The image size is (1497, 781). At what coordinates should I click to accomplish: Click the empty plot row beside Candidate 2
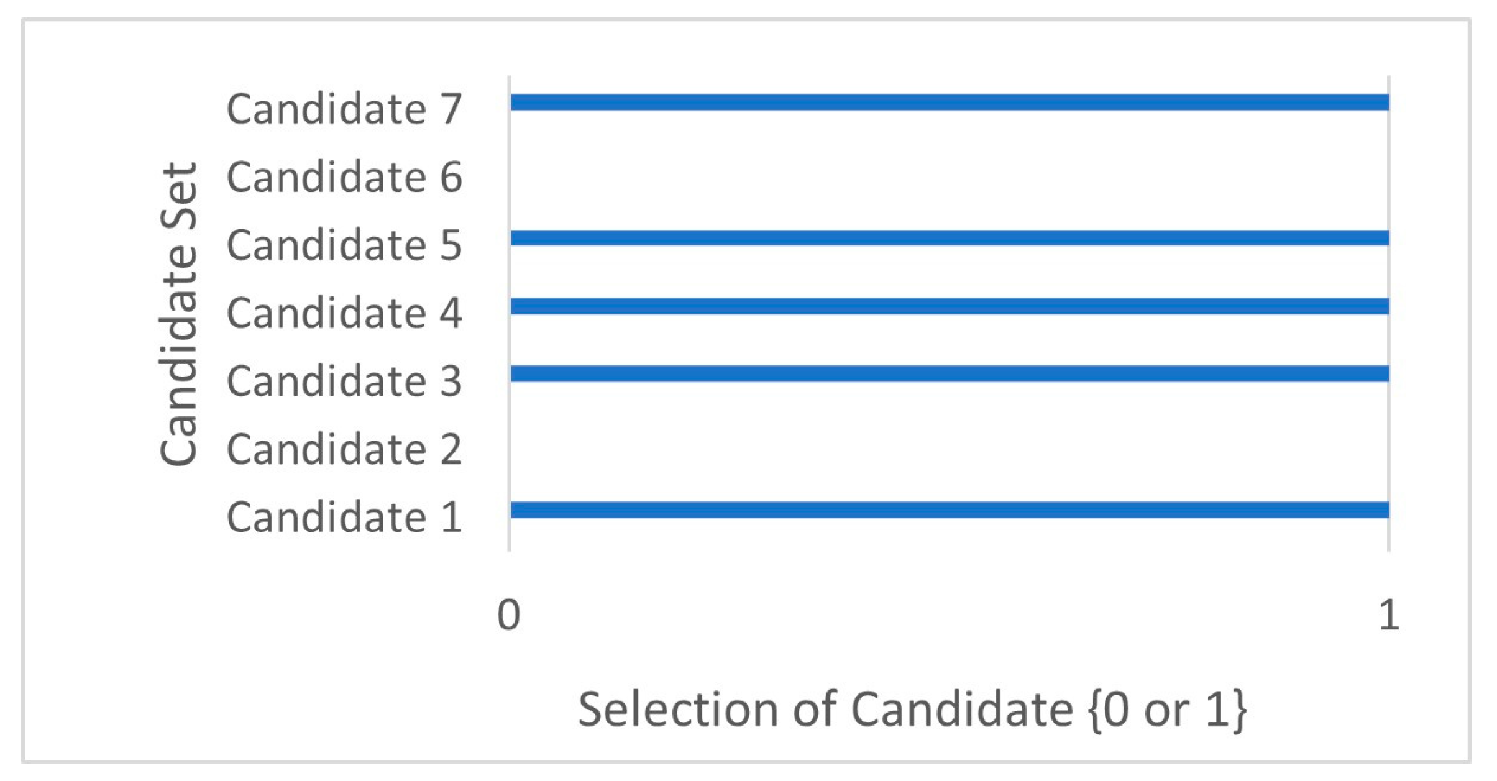[949, 442]
